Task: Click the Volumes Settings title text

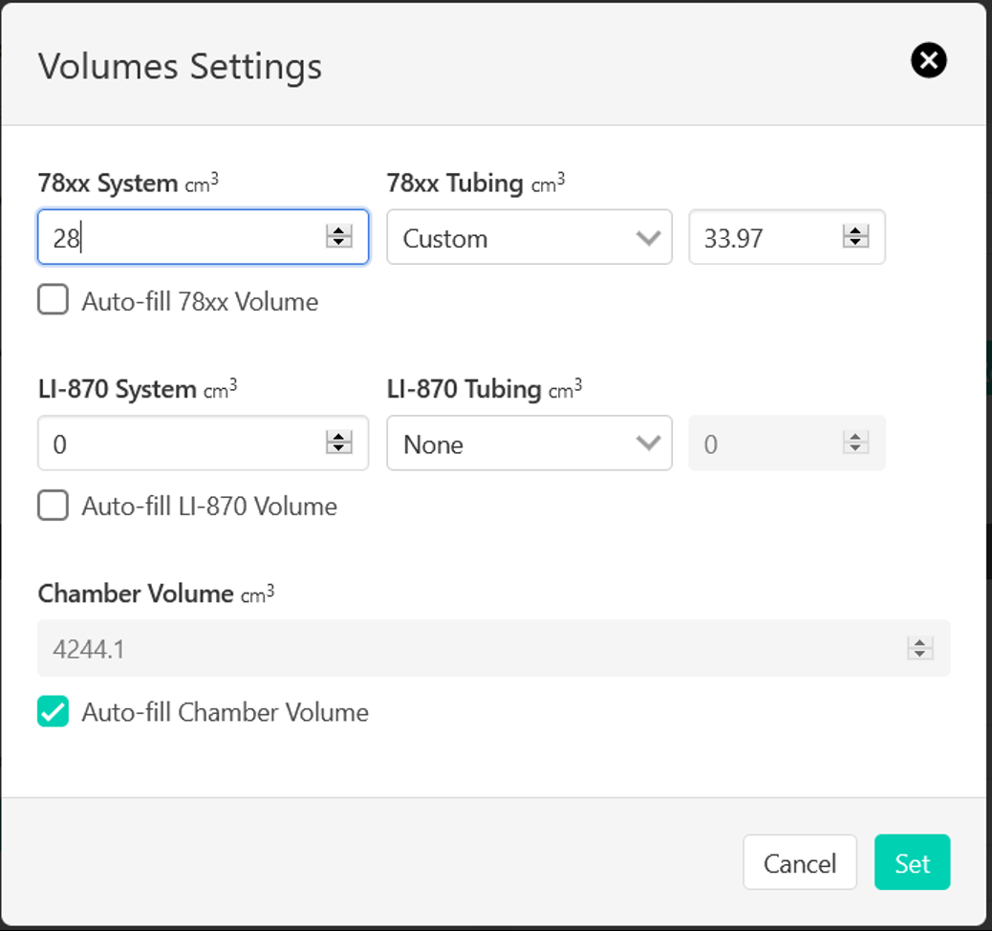Action: [181, 67]
